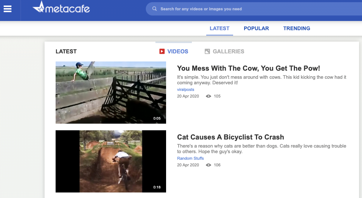Viewport: 362px width, 198px height.
Task: Switch to the Popular tab
Action: (256, 28)
